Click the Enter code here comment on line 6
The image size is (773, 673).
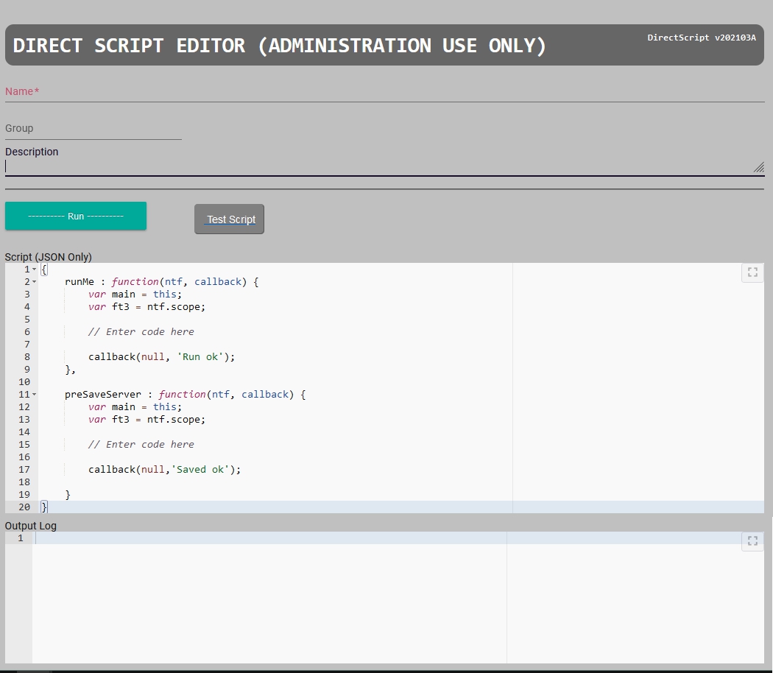click(x=141, y=331)
